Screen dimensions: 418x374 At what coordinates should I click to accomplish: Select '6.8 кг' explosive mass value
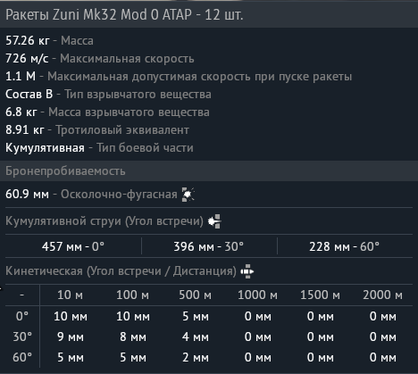[x=21, y=112]
